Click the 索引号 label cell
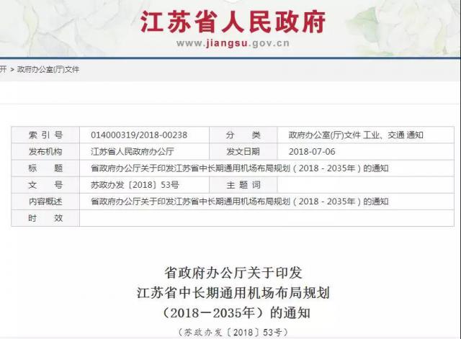Image resolution: width=461 pixels, height=339 pixels. point(45,135)
